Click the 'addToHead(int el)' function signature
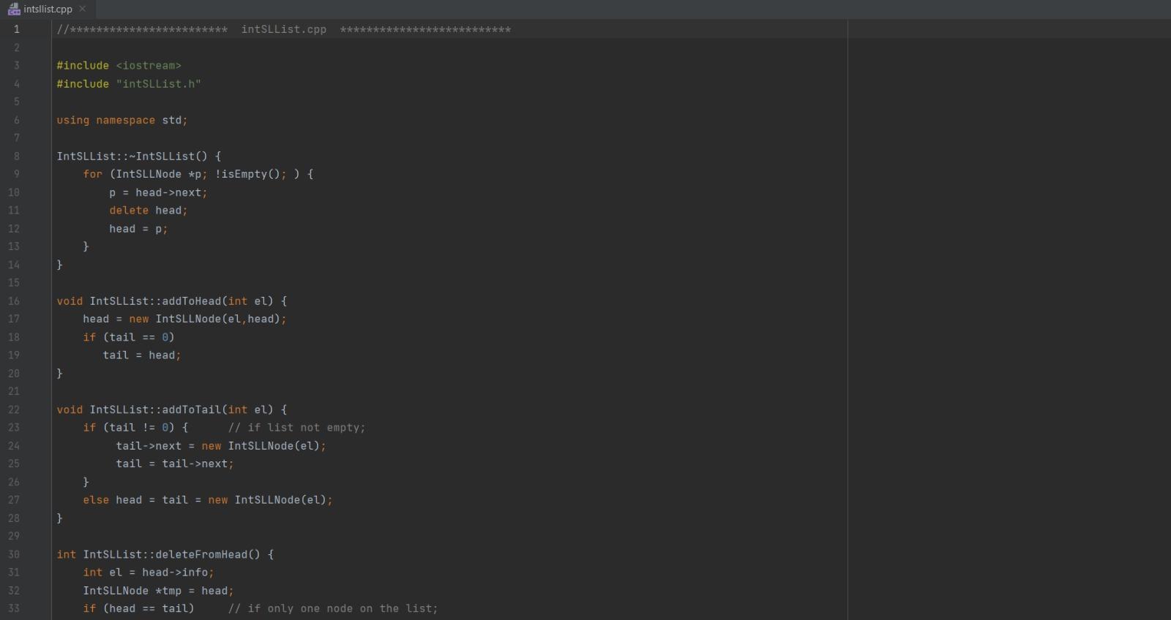Image resolution: width=1171 pixels, height=620 pixels. pos(172,301)
